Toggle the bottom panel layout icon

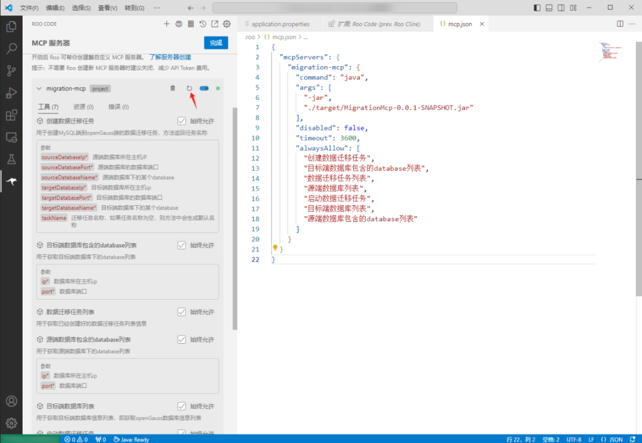549,8
